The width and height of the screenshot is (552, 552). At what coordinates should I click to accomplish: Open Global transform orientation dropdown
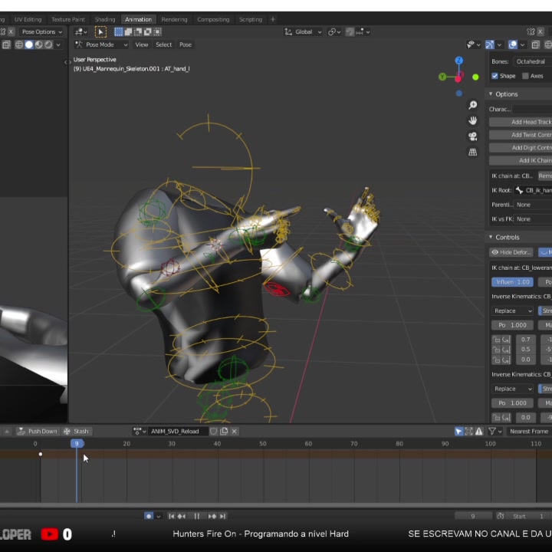[x=303, y=32]
